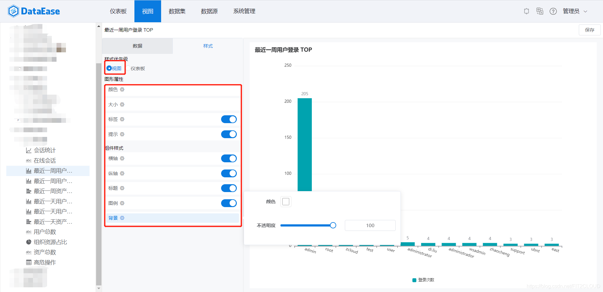Open the help question mark icon
The height and width of the screenshot is (292, 603).
(x=553, y=11)
